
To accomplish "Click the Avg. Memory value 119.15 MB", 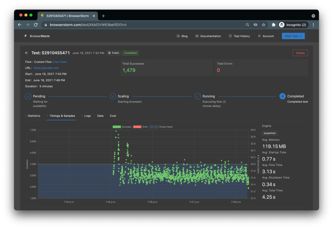I will point(274,146).
